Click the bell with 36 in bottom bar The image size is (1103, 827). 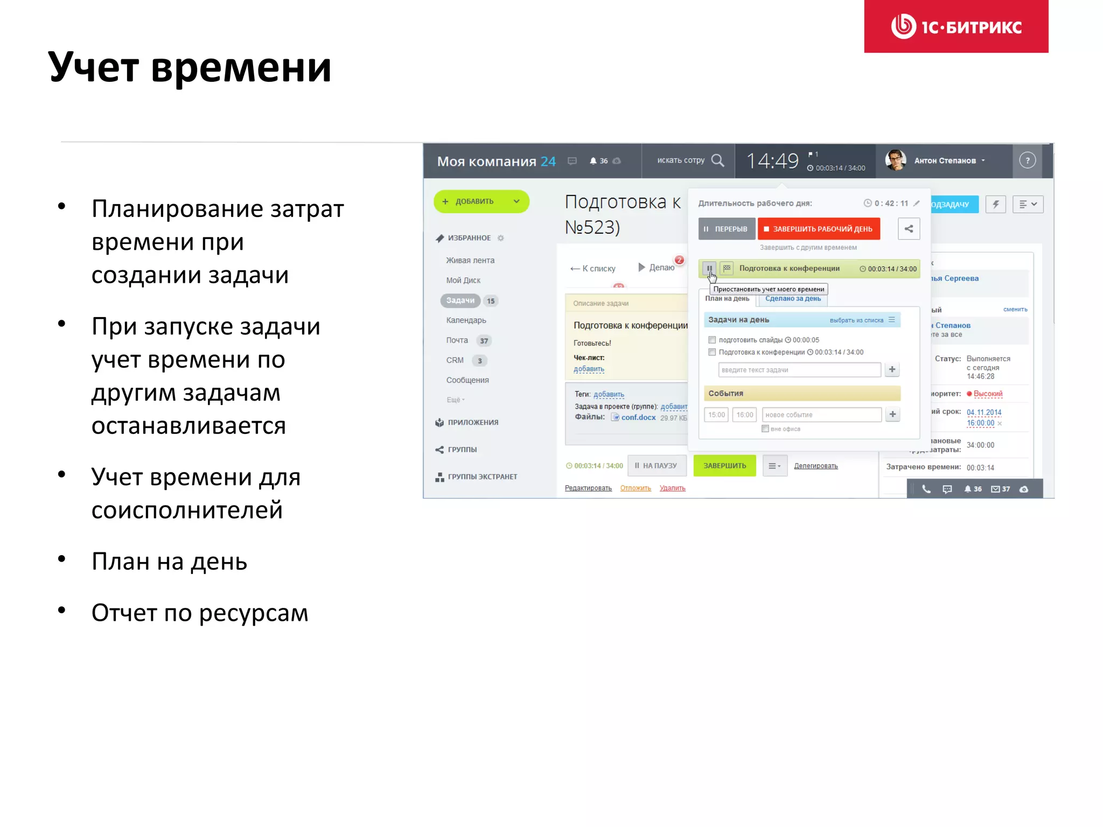973,489
